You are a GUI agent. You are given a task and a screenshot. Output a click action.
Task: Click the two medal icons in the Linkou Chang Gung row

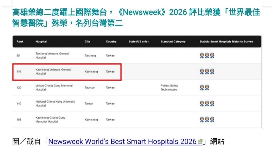click(x=204, y=87)
